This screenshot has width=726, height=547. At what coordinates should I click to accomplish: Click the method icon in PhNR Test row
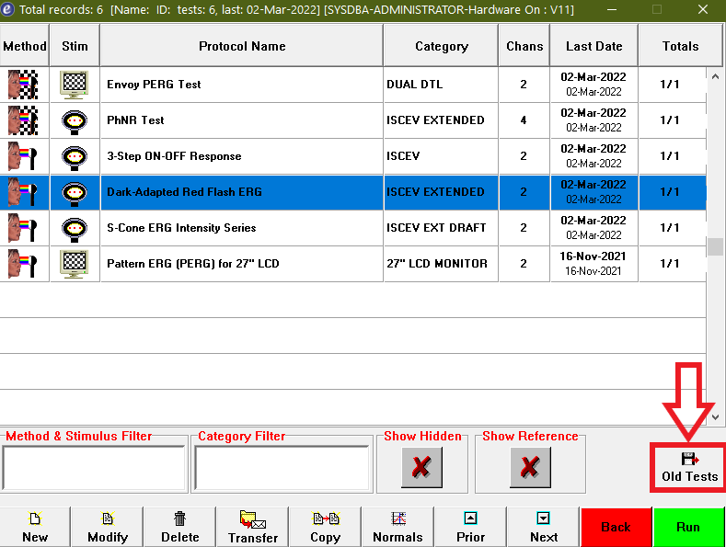click(23, 120)
